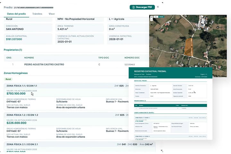Click the 5.421 m² área terreno value
Image resolution: width=231 pixels, height=154 pixels.
click(x=63, y=29)
